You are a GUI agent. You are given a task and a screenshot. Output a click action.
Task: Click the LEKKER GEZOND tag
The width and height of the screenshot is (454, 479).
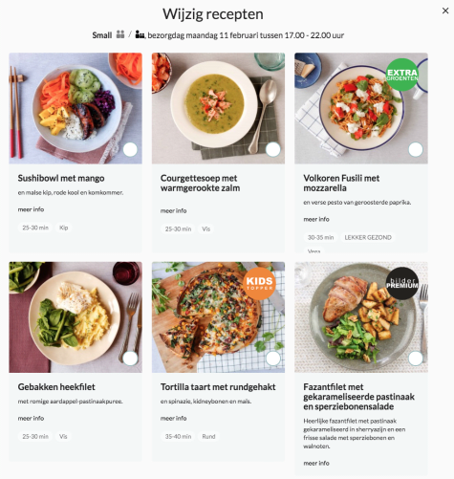[x=368, y=237]
